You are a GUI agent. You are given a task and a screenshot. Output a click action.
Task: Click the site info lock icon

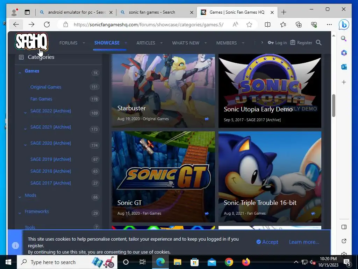click(66, 25)
